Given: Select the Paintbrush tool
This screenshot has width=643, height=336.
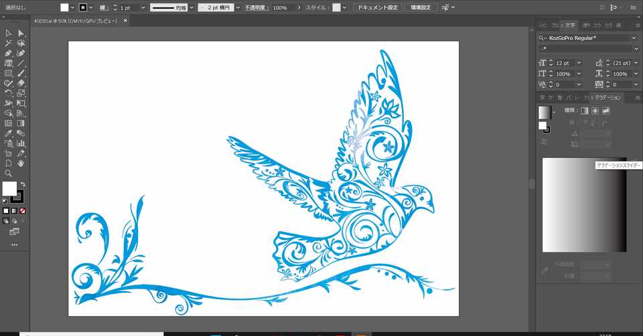Looking at the screenshot, I should click(21, 73).
